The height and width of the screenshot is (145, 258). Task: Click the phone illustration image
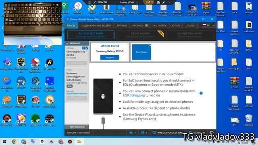coord(103,96)
